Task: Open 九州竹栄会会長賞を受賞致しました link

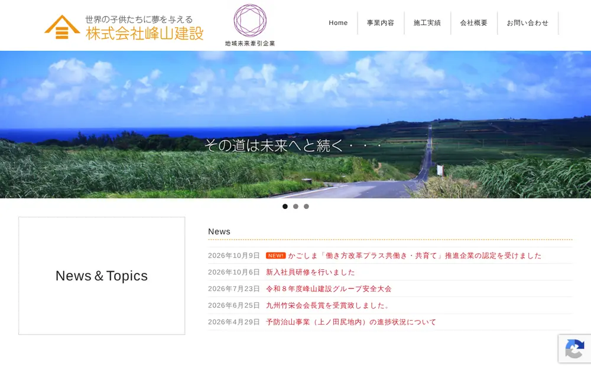Action: [x=327, y=305]
